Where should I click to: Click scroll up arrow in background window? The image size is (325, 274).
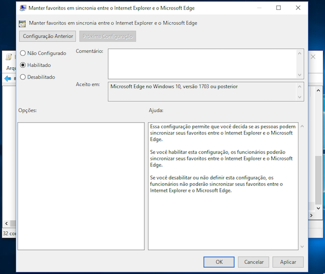pos(318,90)
